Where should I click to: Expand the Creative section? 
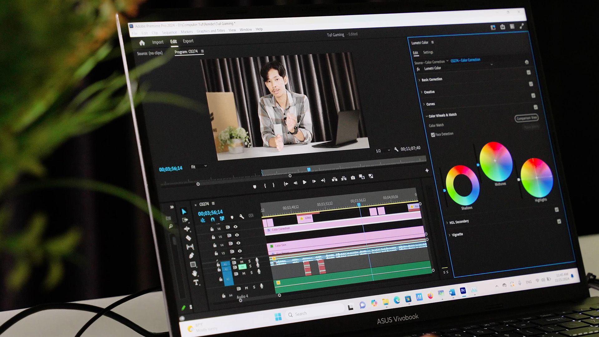[x=421, y=92]
